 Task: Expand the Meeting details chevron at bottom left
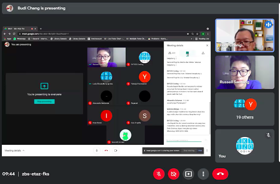(23, 151)
